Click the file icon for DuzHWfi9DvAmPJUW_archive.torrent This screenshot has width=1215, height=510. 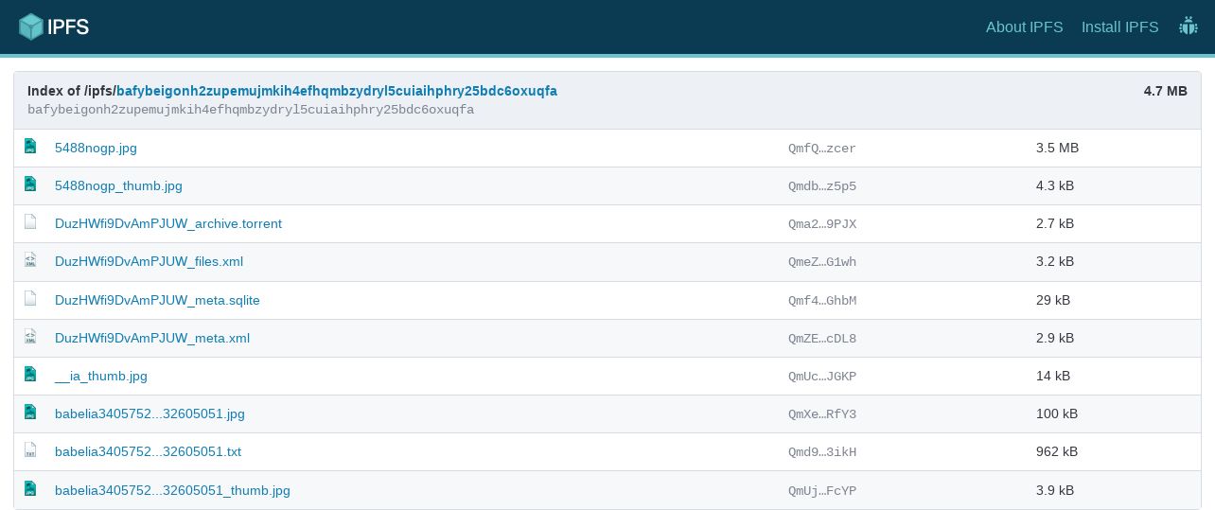[x=30, y=222]
